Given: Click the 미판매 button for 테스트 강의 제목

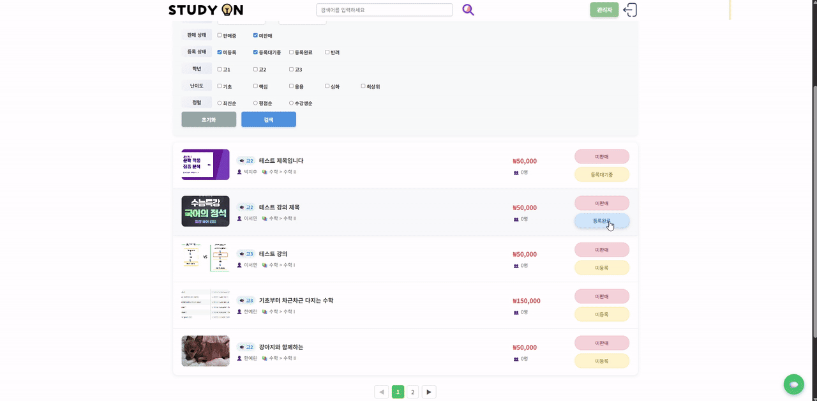Looking at the screenshot, I should [x=602, y=203].
